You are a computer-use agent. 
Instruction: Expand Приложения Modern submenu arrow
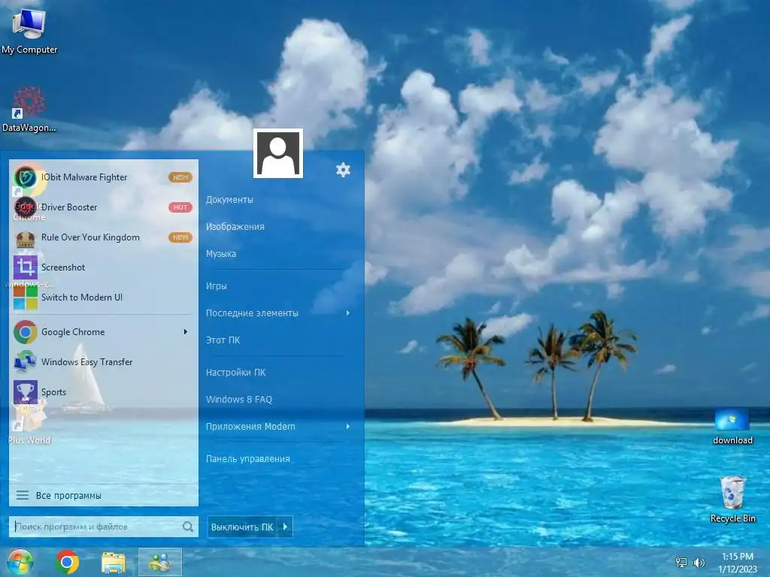click(347, 427)
